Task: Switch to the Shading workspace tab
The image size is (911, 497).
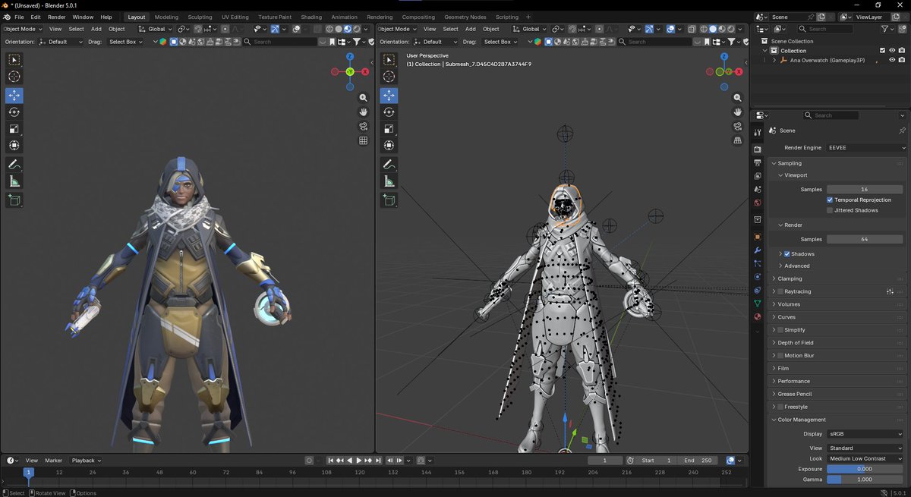Action: point(311,17)
